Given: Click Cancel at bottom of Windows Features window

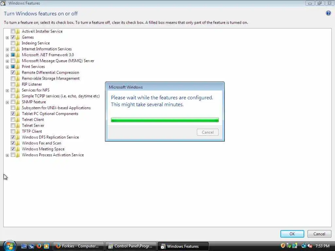Looking at the screenshot, I should coord(319,234).
